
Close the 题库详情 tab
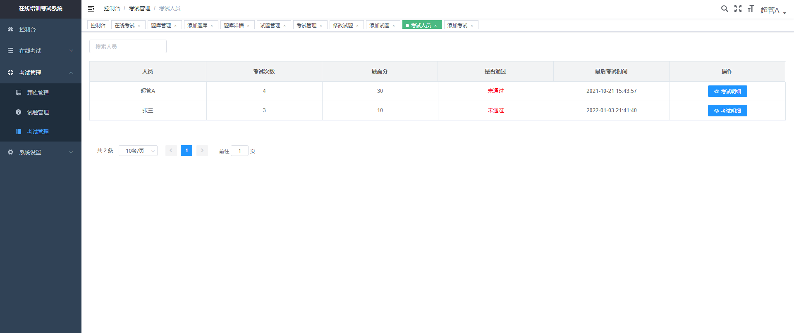click(x=248, y=26)
